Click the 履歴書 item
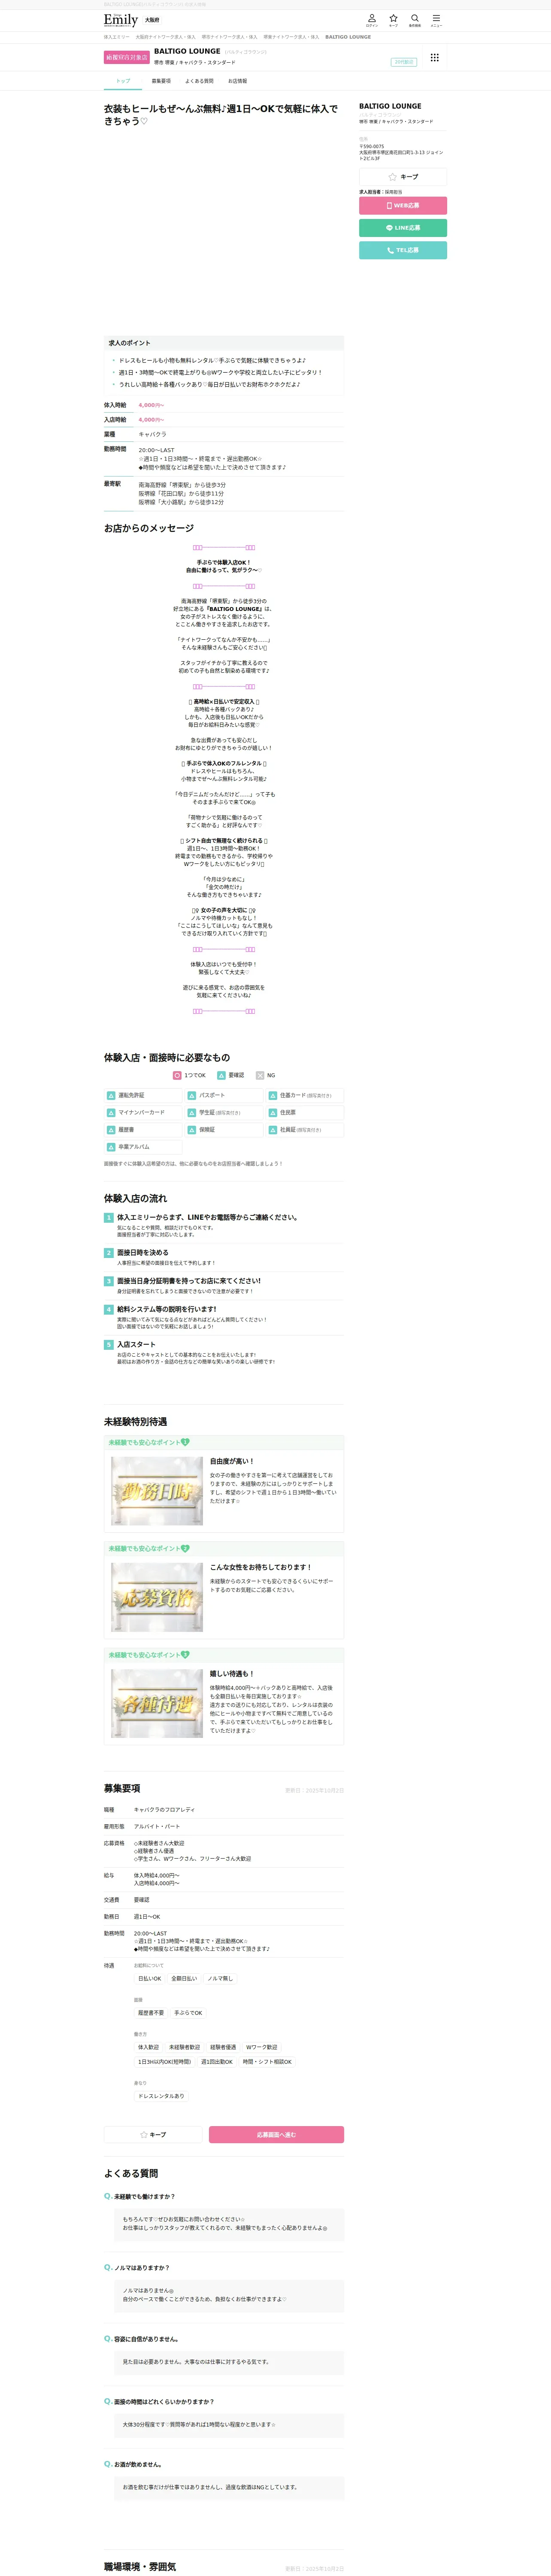Screen dimensions: 551x2576 143,1129
